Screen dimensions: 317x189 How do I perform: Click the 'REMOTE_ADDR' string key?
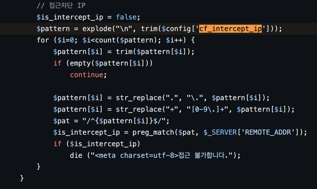click(x=270, y=132)
